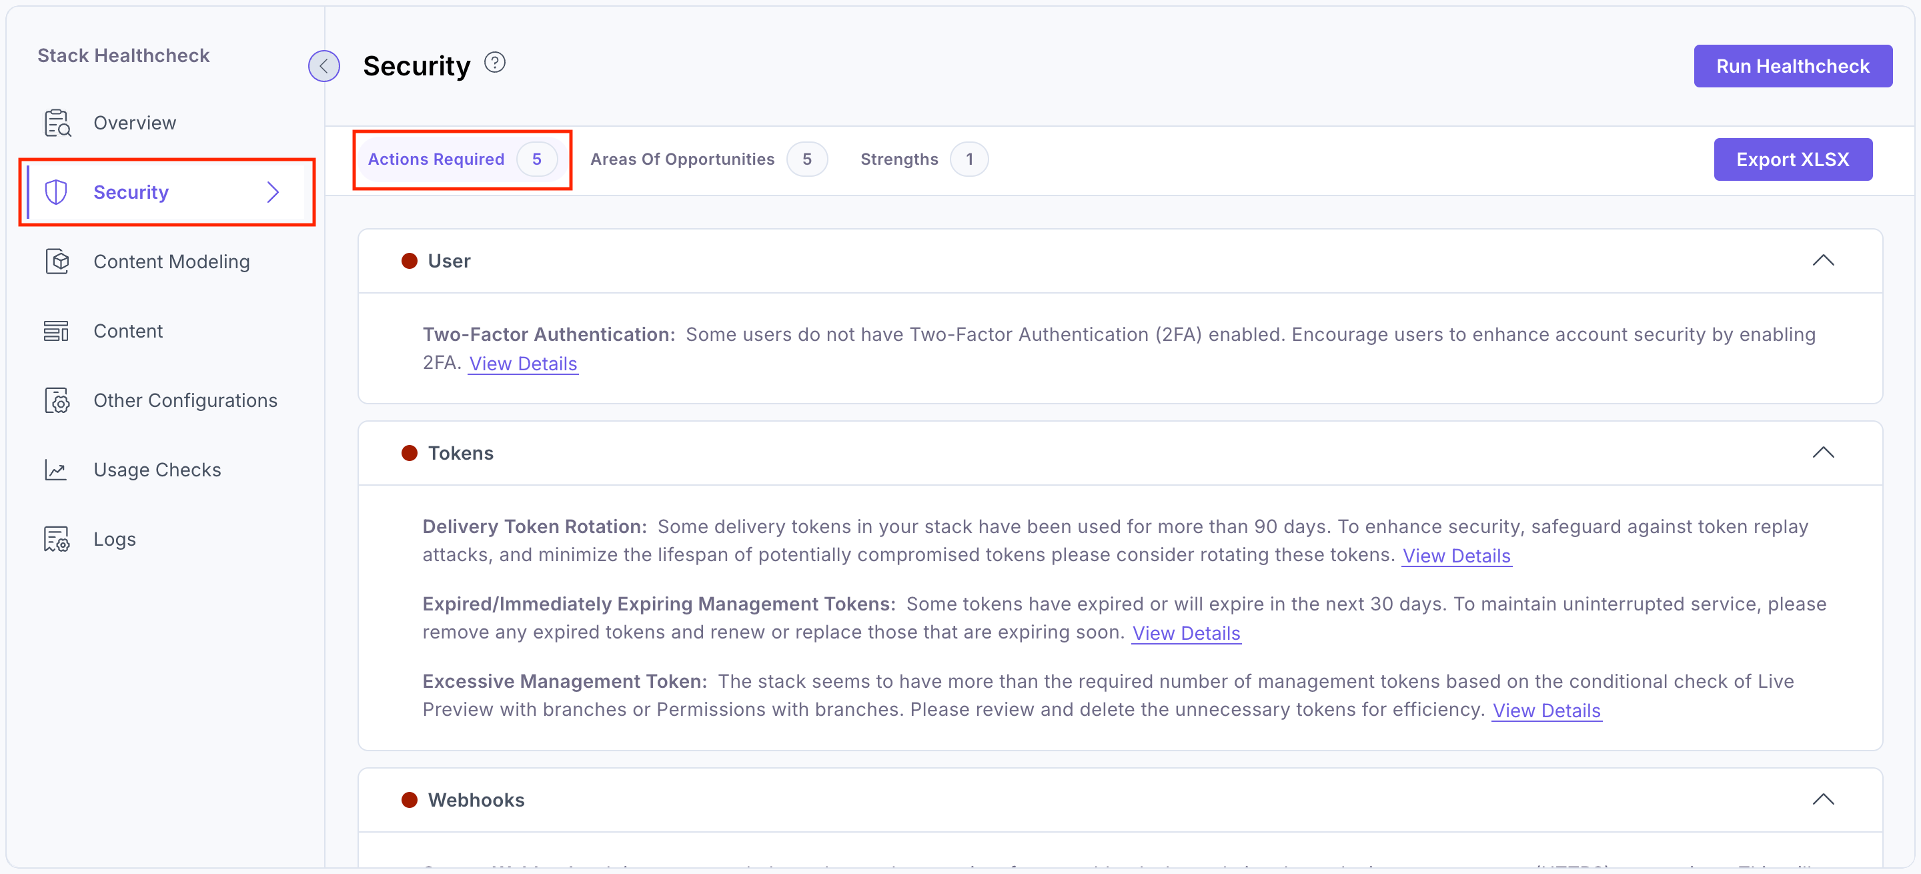Open Content Modeling from the sidebar
This screenshot has height=874, width=1921.
172,261
